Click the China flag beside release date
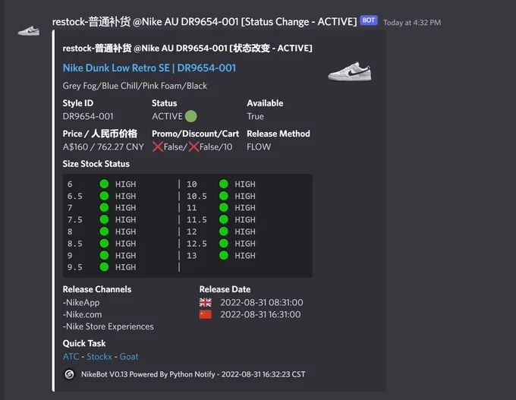The image size is (516, 400). click(x=206, y=314)
